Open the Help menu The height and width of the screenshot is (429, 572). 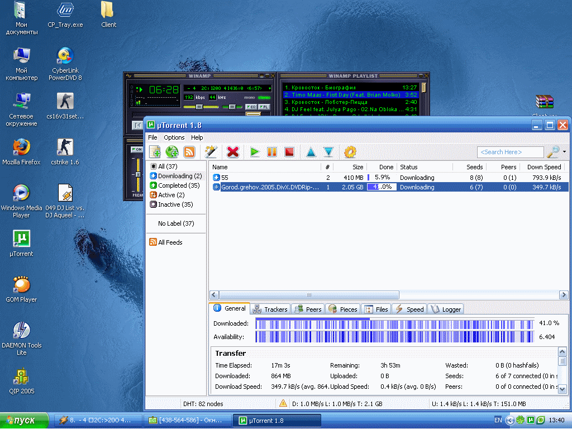coord(197,137)
